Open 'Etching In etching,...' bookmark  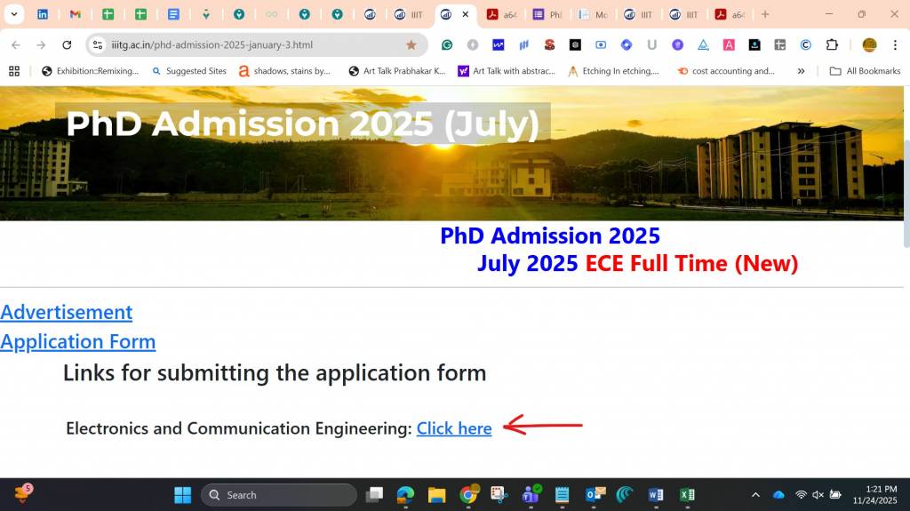tap(613, 71)
